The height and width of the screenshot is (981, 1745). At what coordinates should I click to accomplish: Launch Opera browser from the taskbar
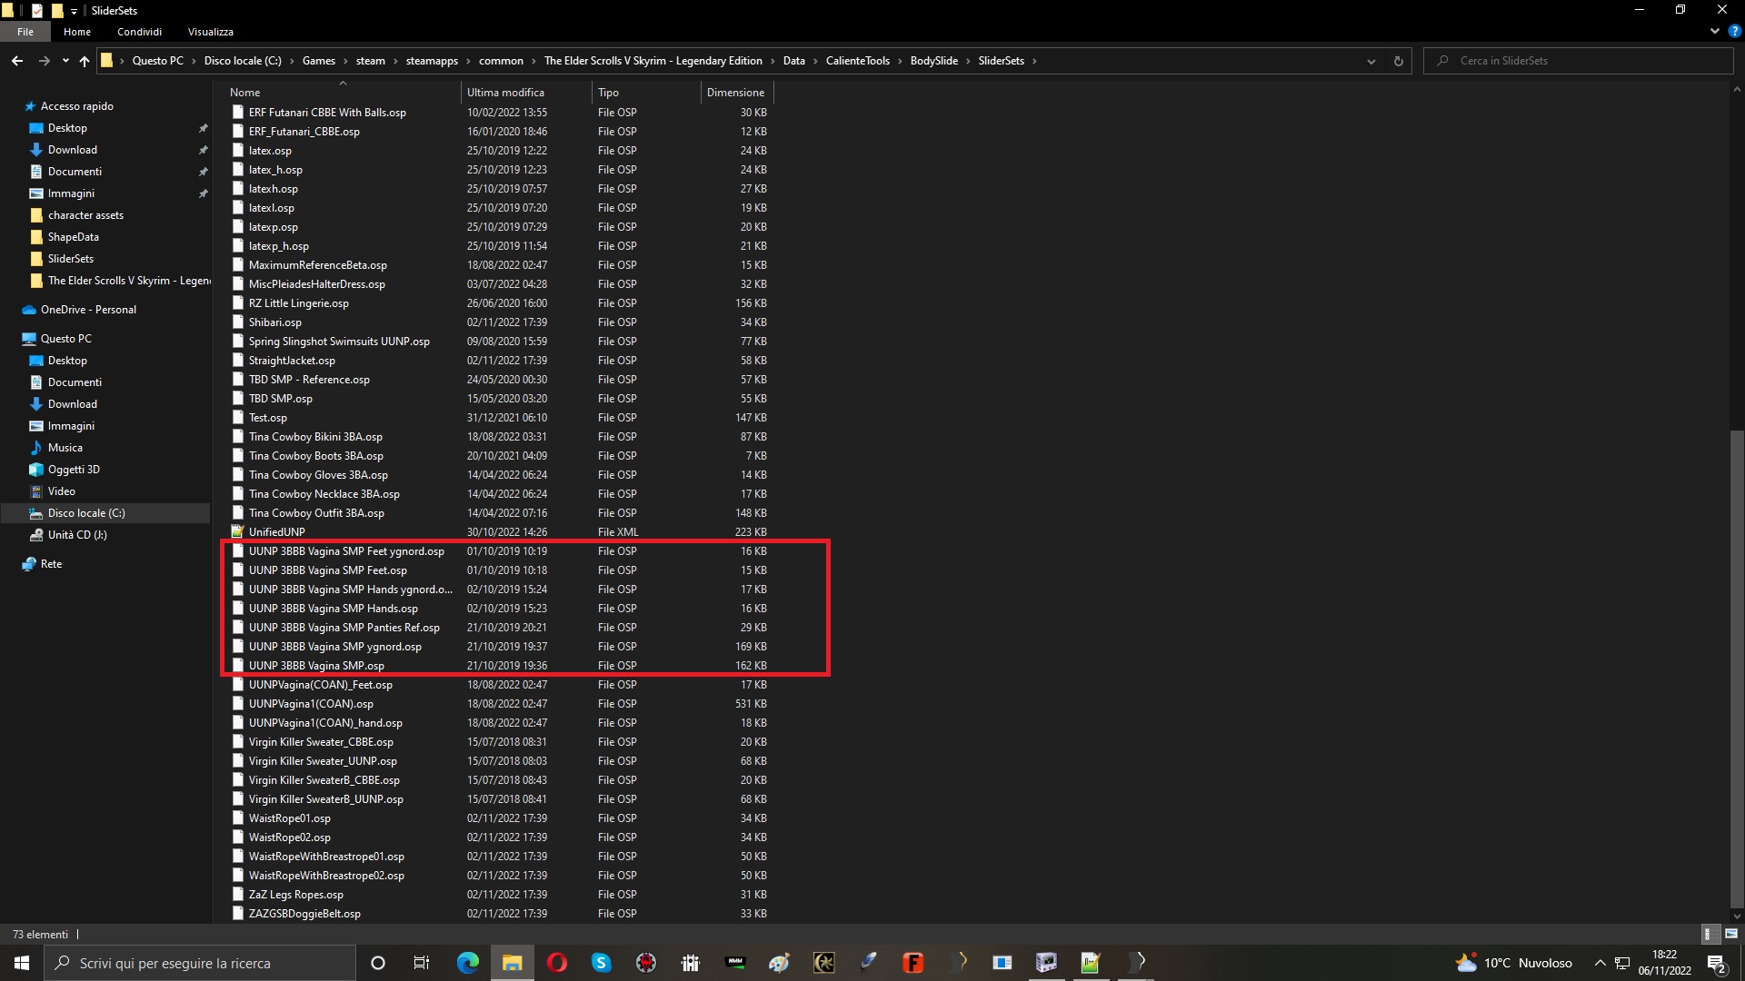[x=557, y=962]
